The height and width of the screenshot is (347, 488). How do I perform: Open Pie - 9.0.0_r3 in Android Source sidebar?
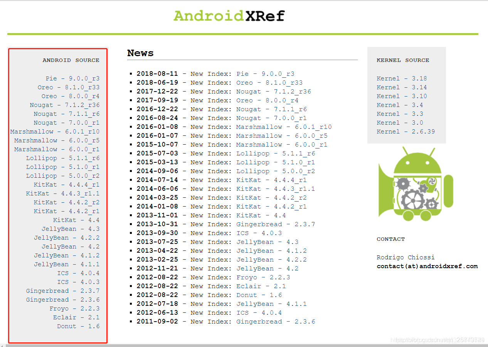72,78
